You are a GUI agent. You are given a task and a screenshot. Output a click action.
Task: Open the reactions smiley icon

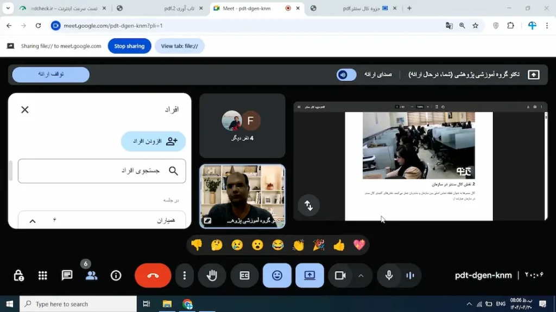277,275
